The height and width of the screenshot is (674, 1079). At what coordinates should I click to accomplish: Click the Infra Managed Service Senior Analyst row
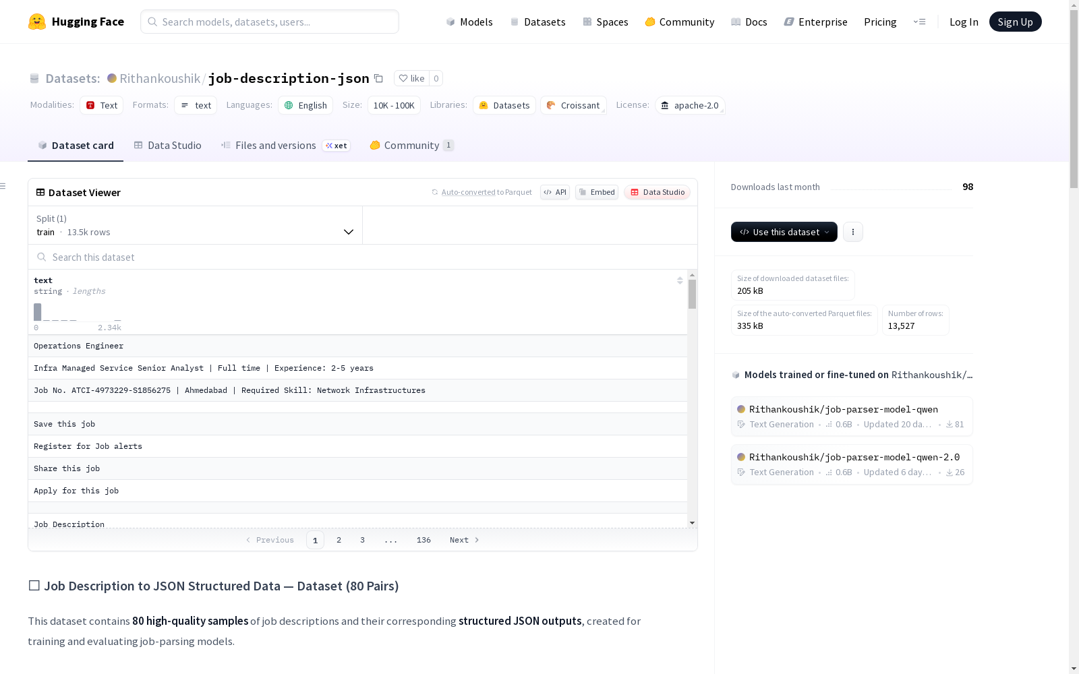[357, 368]
